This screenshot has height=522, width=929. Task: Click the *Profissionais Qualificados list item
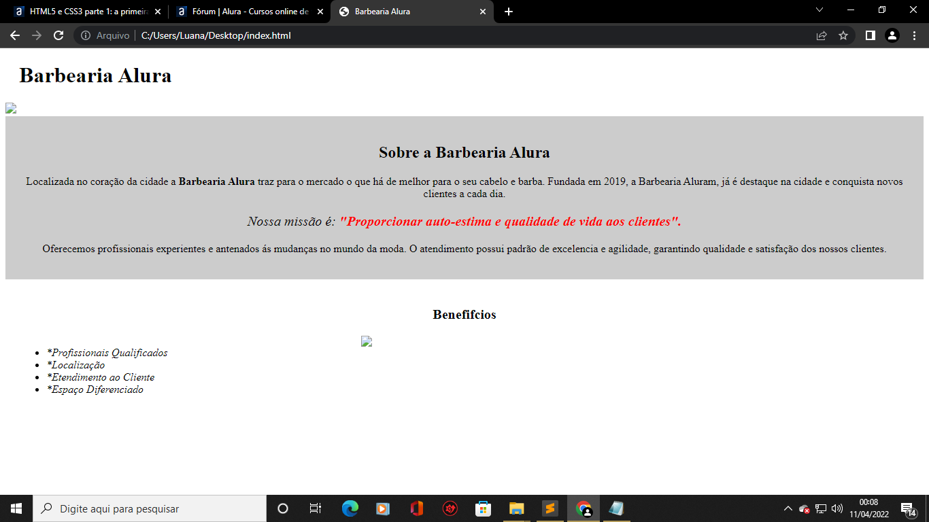click(107, 353)
